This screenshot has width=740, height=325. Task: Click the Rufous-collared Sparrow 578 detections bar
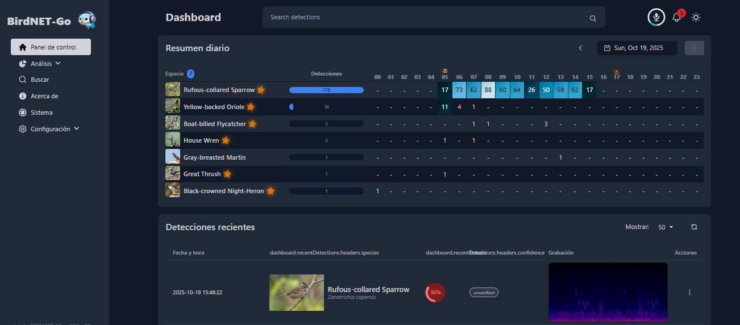point(326,90)
